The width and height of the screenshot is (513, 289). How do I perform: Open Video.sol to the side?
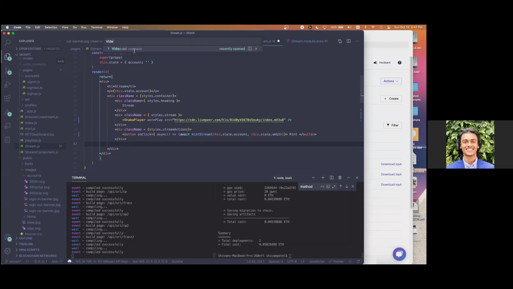pyautogui.click(x=250, y=49)
